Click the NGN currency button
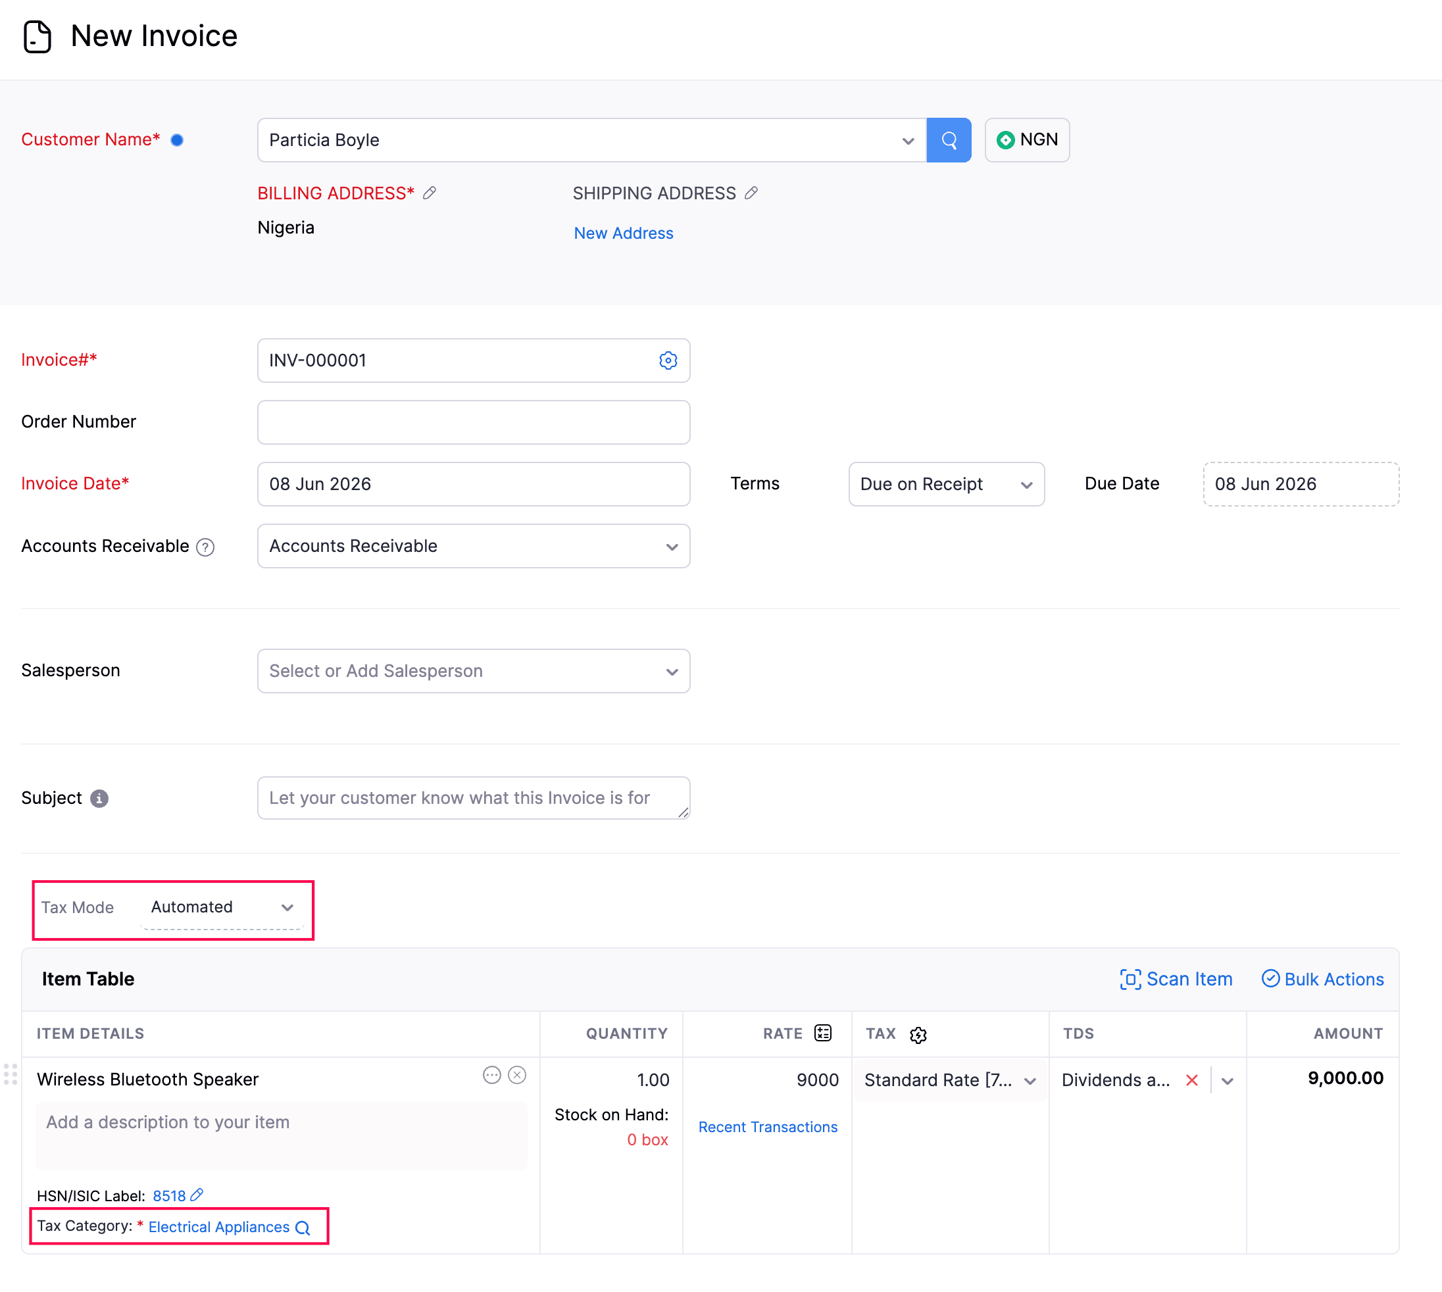Screen dimensions: 1442x1292 (1027, 140)
